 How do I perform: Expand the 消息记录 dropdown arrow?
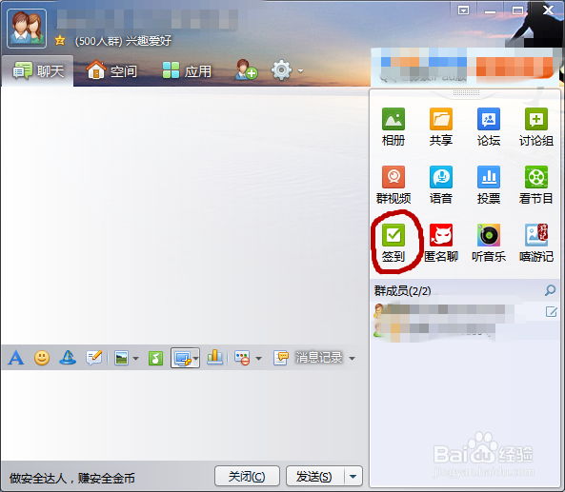(352, 359)
